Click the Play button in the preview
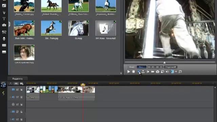The height and width of the screenshot is (122, 217). coord(129,72)
